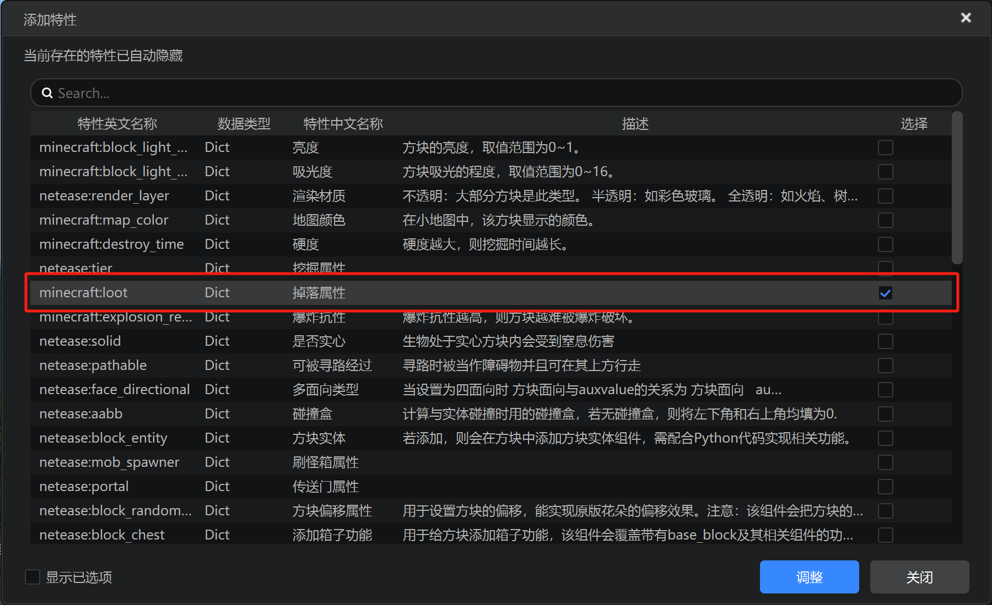The width and height of the screenshot is (992, 605).
Task: Check the minecraft:map_color checkbox
Action: [x=885, y=220]
